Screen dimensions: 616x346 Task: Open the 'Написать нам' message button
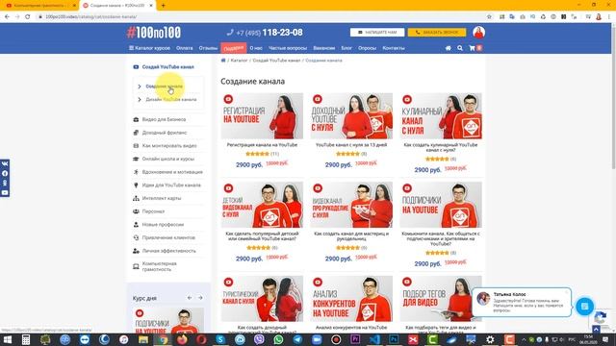click(377, 32)
